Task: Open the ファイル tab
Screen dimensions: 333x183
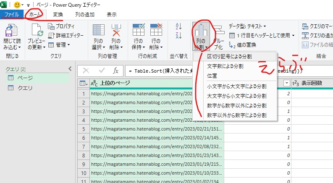Action: [12, 14]
